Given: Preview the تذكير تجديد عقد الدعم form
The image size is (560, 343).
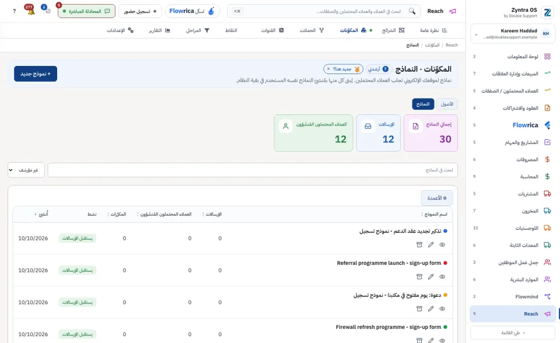Looking at the screenshot, I should tap(442, 245).
